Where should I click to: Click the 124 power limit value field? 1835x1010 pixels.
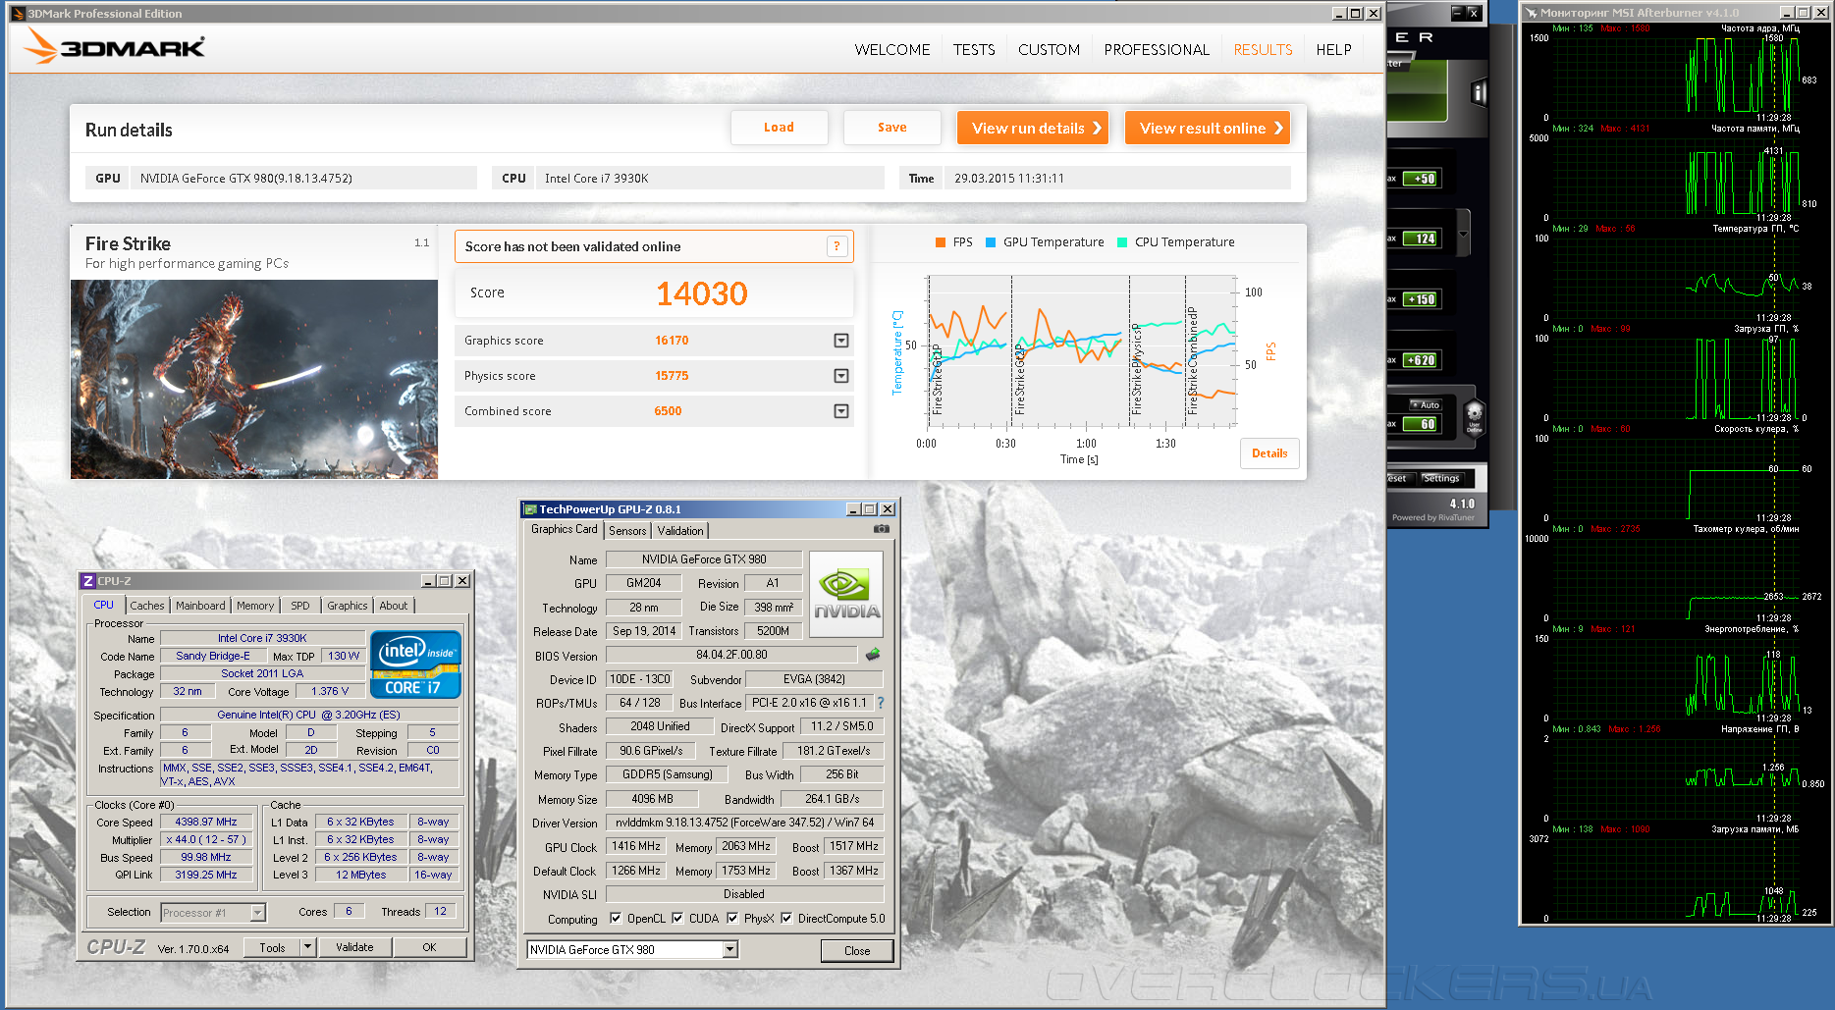pos(1420,239)
